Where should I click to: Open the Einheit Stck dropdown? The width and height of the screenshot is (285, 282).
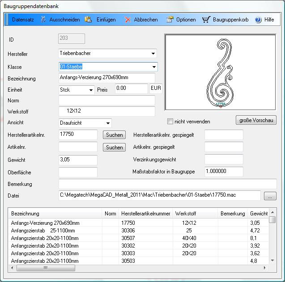pyautogui.click(x=91, y=90)
